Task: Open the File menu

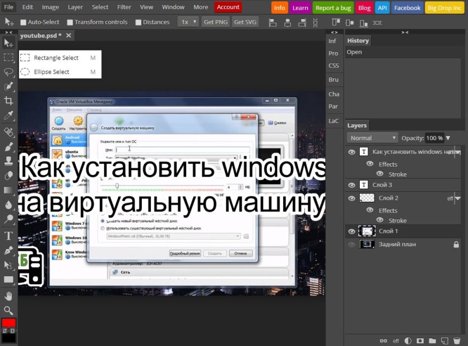Action: click(x=8, y=7)
